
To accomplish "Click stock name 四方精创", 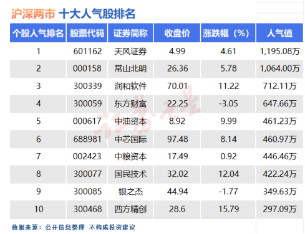I will (x=130, y=209).
